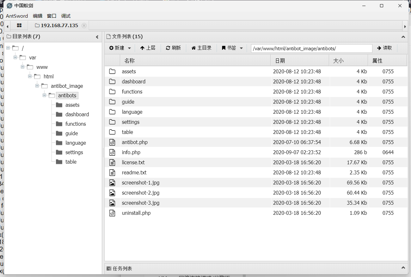This screenshot has width=411, height=277.
Task: Open the 调试 menu
Action: tap(66, 16)
